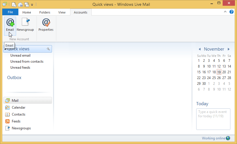Click Send/Receive icon in quick access toolbar
This screenshot has height=144, width=237.
tap(27, 4)
